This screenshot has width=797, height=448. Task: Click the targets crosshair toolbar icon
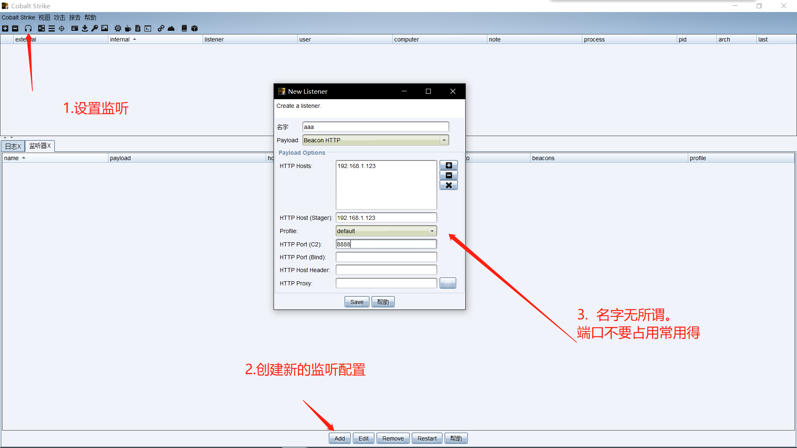point(62,28)
